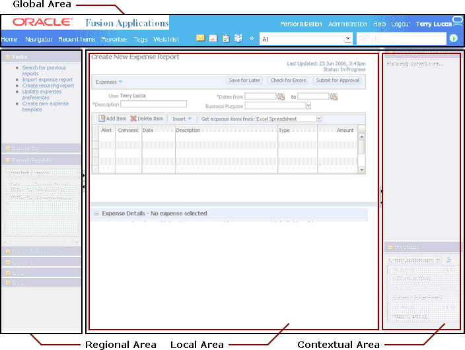Click the Delete Item red X icon
Viewport: 465px width, 350px height.
(x=133, y=119)
